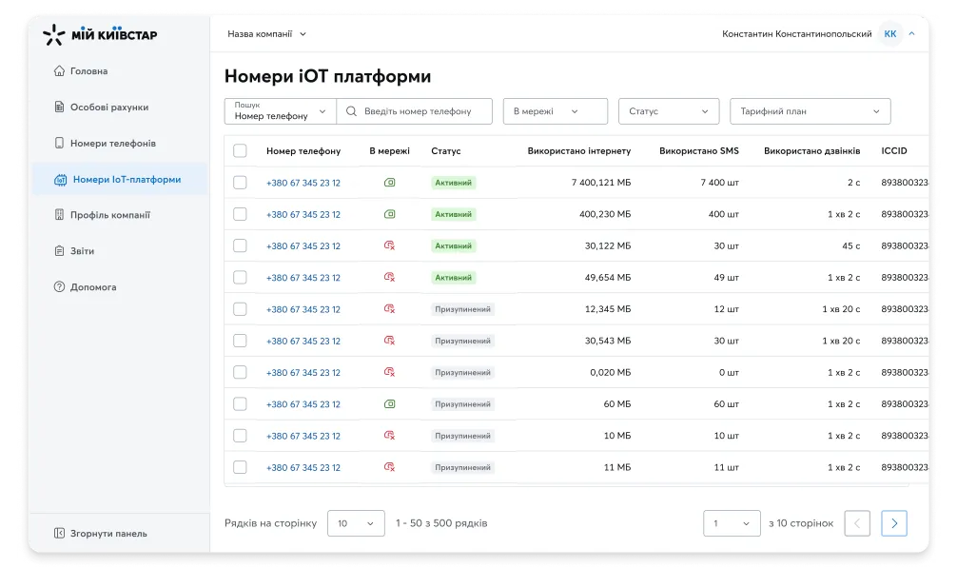Click the Мій Київстар star logo
Screen dimensions: 957x568
[x=53, y=35]
